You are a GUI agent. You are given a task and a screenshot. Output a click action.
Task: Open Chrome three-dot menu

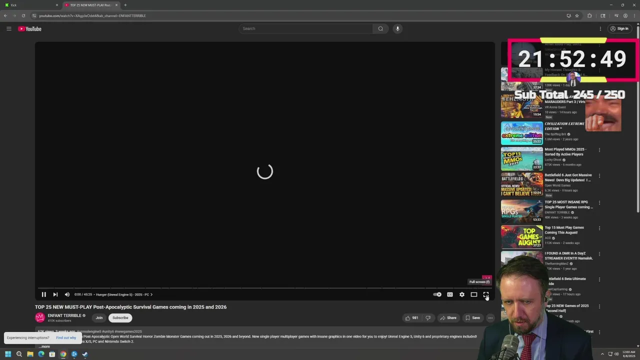(x=634, y=15)
